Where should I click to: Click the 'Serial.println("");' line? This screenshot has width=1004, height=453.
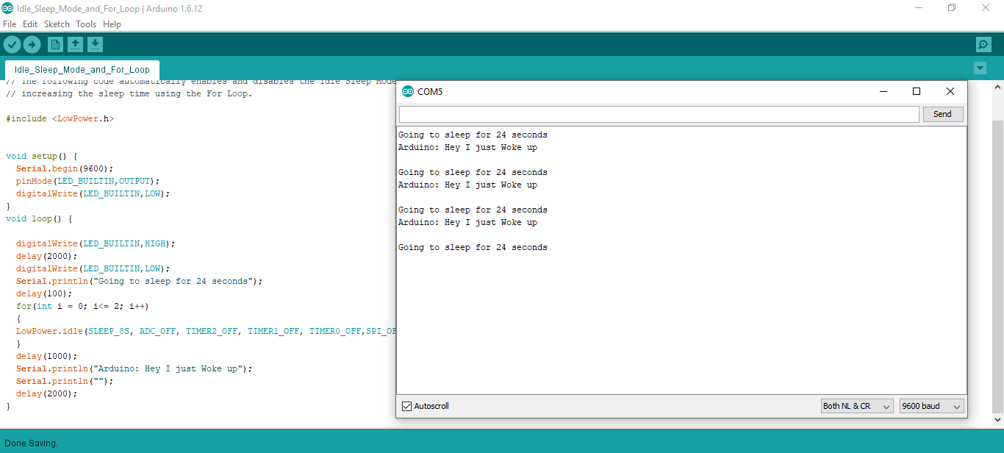coord(65,381)
